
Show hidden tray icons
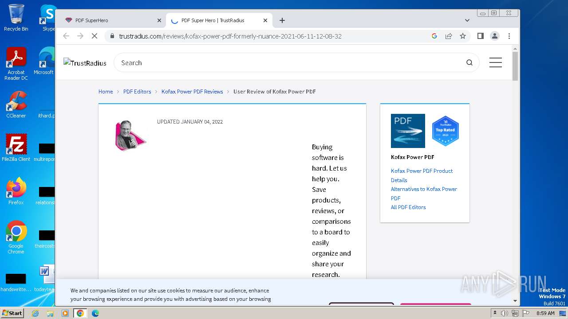tap(495, 313)
